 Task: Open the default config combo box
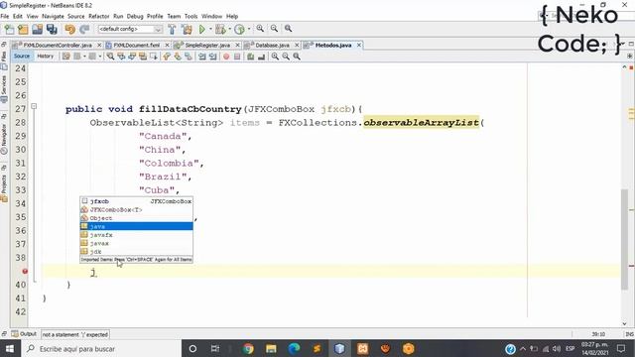tap(130, 29)
